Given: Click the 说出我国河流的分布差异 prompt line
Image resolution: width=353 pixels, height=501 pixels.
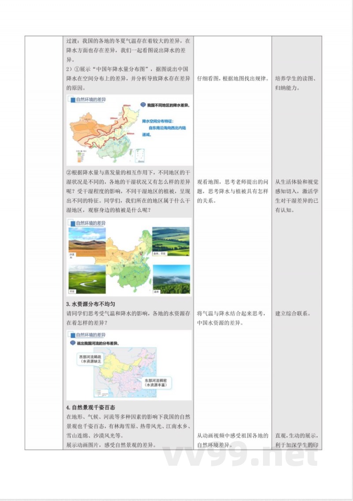Looking at the screenshot, I should click(x=98, y=342).
